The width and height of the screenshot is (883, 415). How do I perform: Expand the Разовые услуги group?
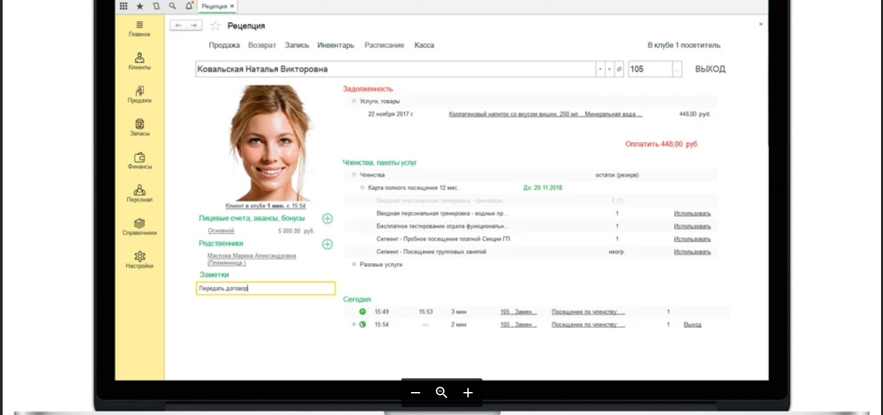click(x=354, y=264)
